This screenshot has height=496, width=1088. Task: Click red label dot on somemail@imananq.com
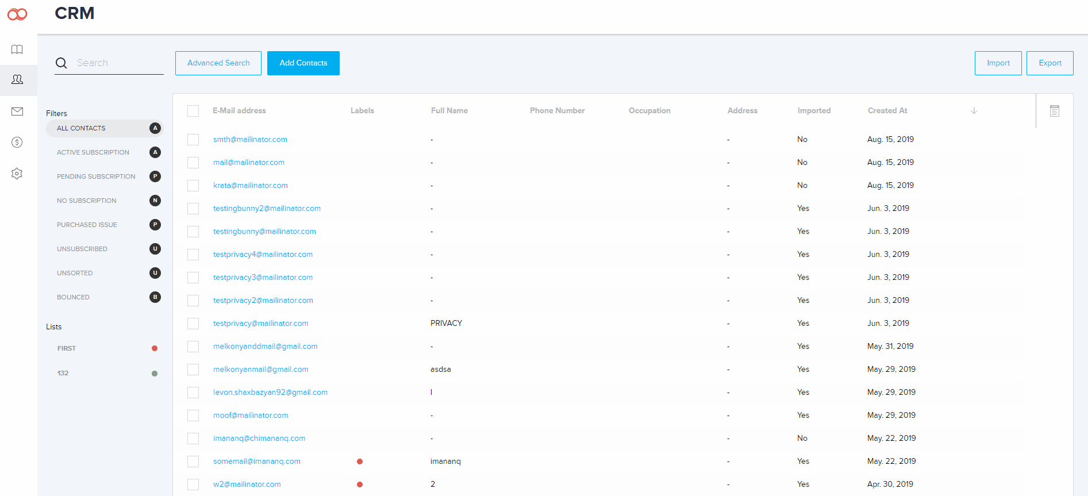(x=360, y=462)
